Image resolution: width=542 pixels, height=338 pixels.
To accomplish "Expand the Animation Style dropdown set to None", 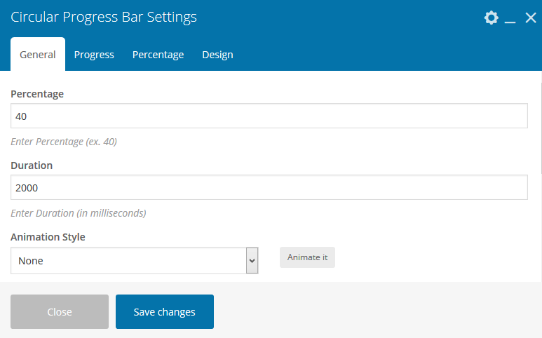I will (135, 261).
